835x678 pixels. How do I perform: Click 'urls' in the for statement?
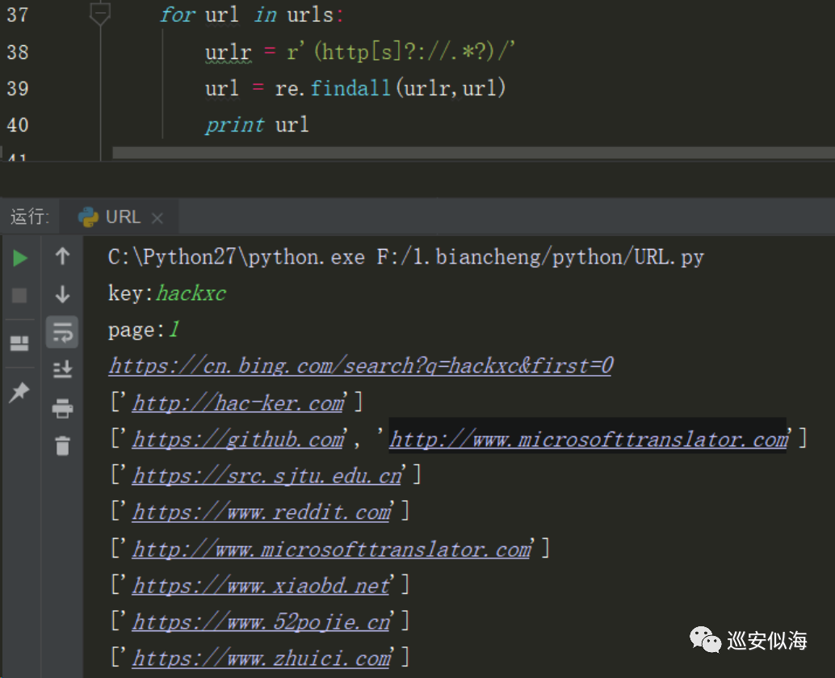310,15
